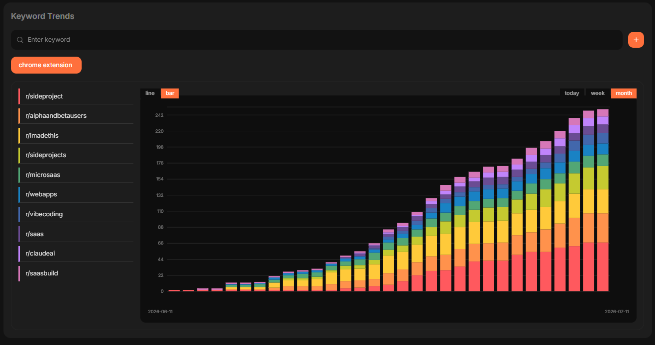Click the orange plus add-keyword button

636,40
